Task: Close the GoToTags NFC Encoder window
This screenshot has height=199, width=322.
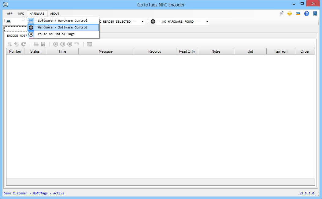Action: click(313, 3)
